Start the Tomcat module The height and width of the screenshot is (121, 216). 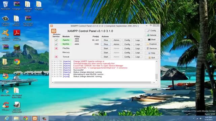coord(106,57)
